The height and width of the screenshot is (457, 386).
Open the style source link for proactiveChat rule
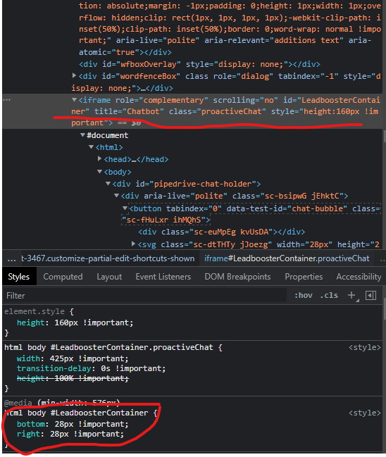365,347
